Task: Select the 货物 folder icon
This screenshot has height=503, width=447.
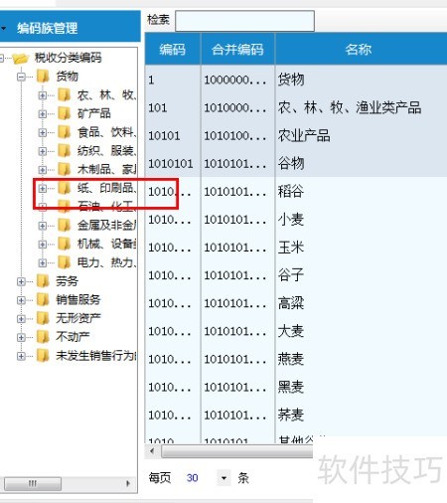Action: [x=43, y=77]
